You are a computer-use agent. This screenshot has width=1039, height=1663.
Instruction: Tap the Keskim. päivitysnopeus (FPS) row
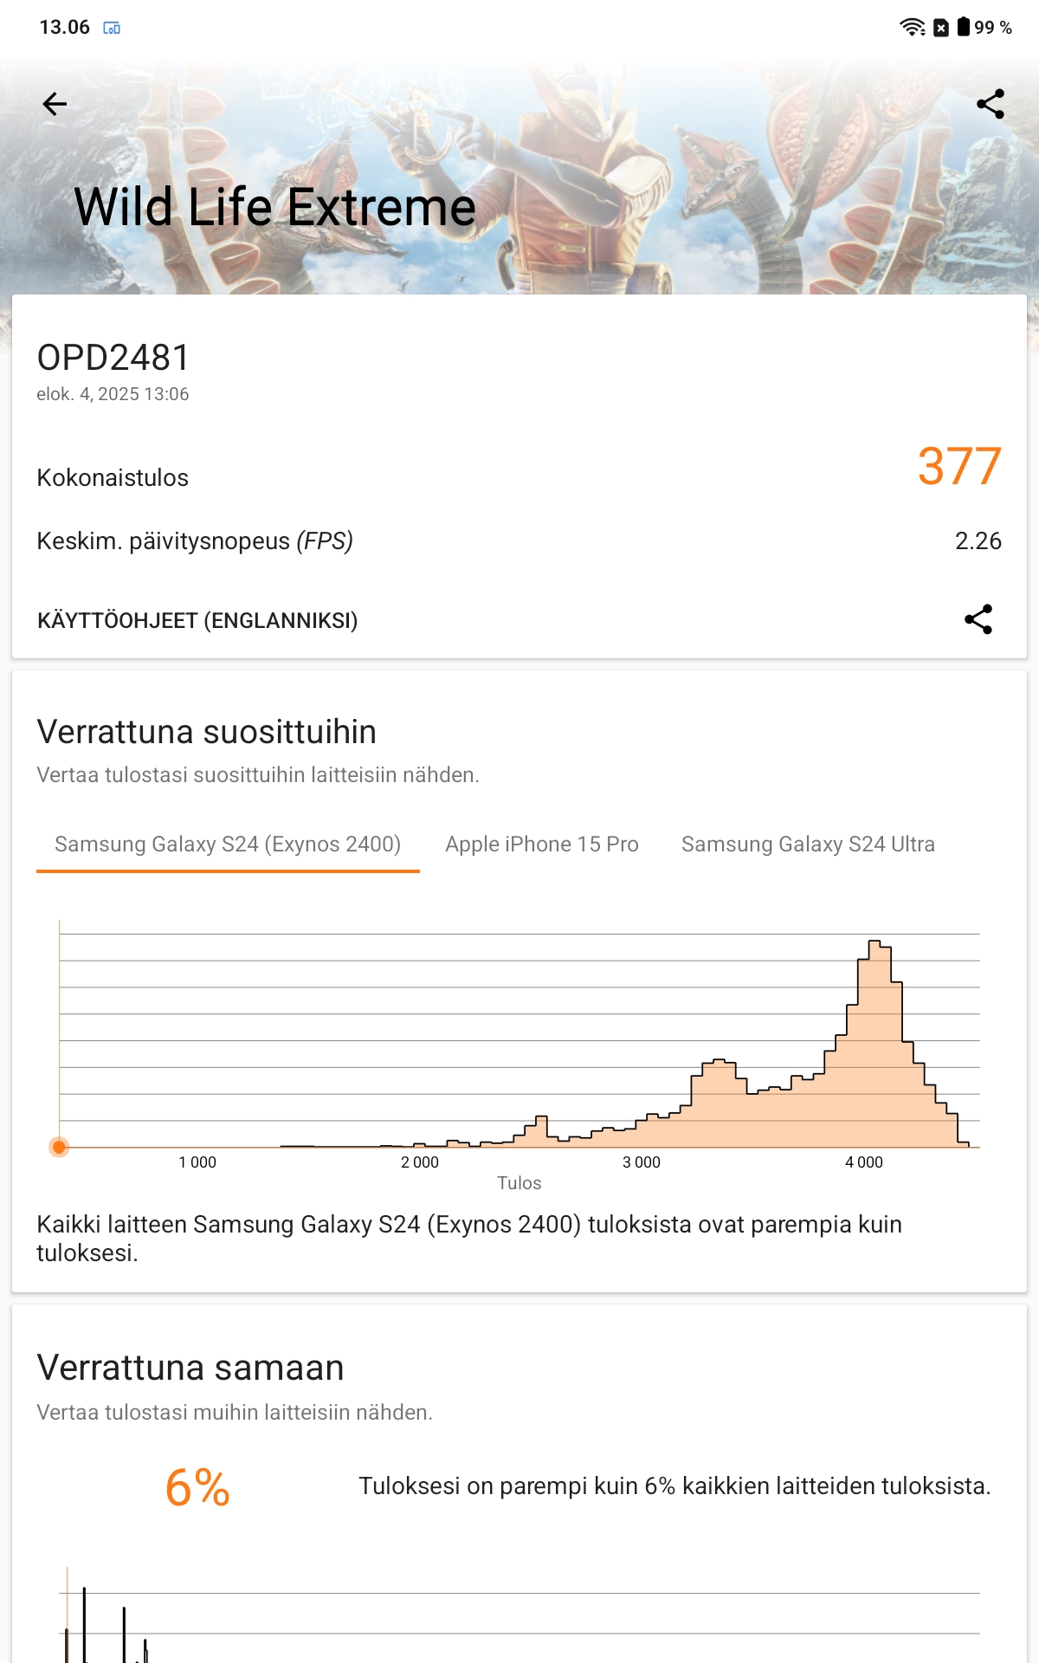pos(519,540)
